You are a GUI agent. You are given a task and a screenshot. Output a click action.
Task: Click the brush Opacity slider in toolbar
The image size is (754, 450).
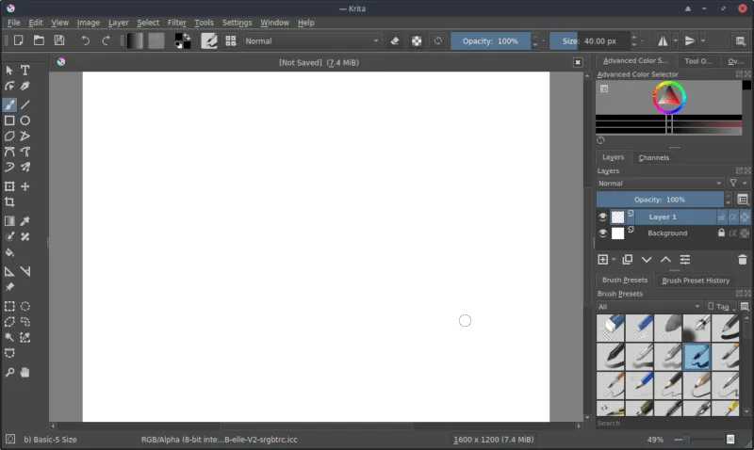(490, 40)
